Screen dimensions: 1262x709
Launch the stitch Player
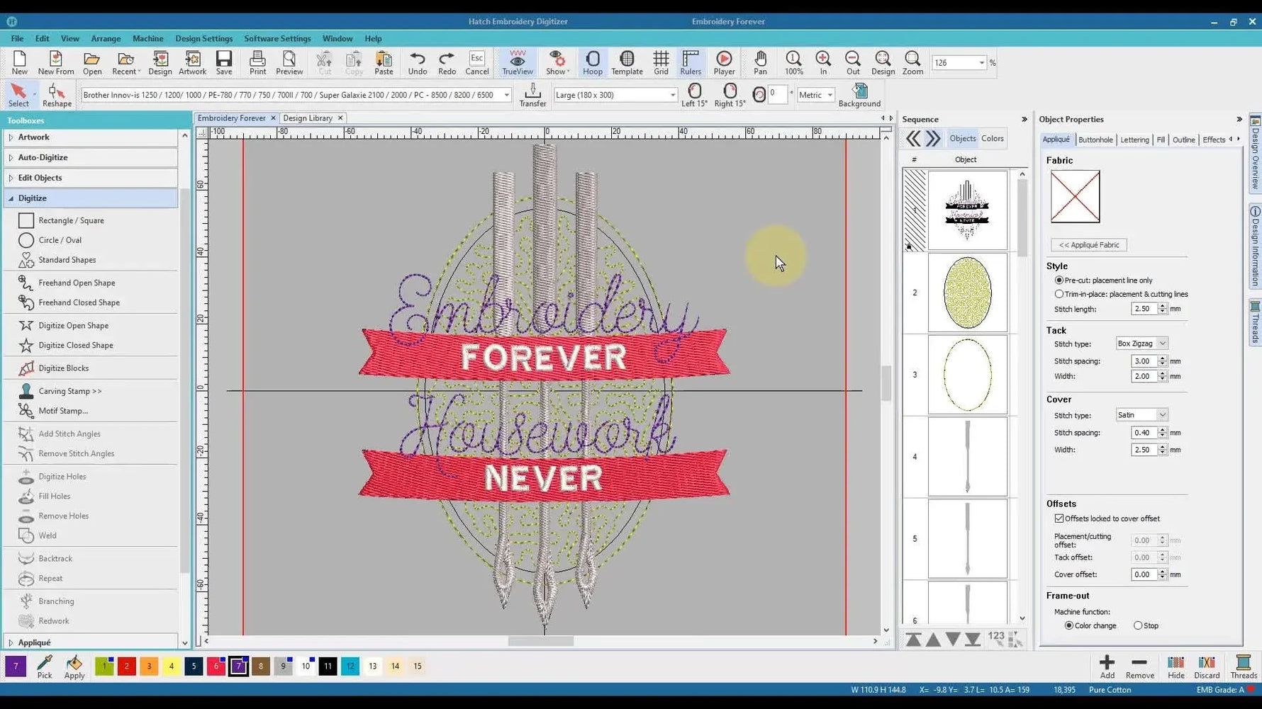pos(724,62)
